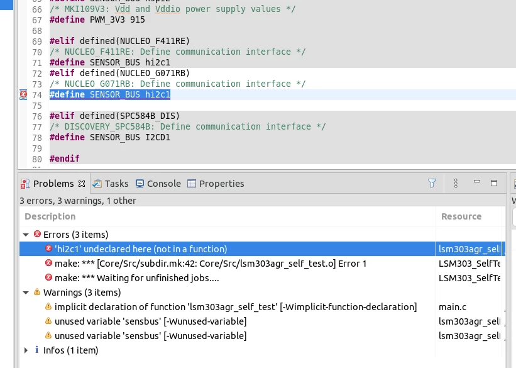
Task: Click line 78 SENSOR_BUS I2CD1 definition
Action: [110, 137]
